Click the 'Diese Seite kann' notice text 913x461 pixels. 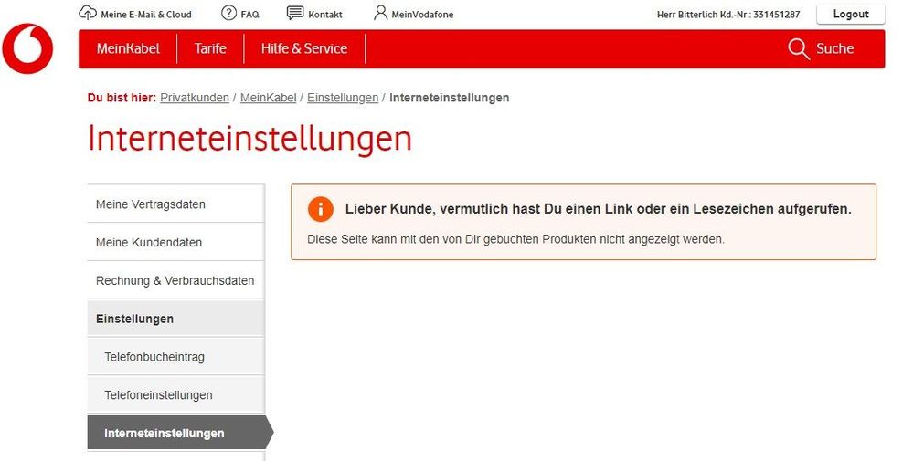515,239
